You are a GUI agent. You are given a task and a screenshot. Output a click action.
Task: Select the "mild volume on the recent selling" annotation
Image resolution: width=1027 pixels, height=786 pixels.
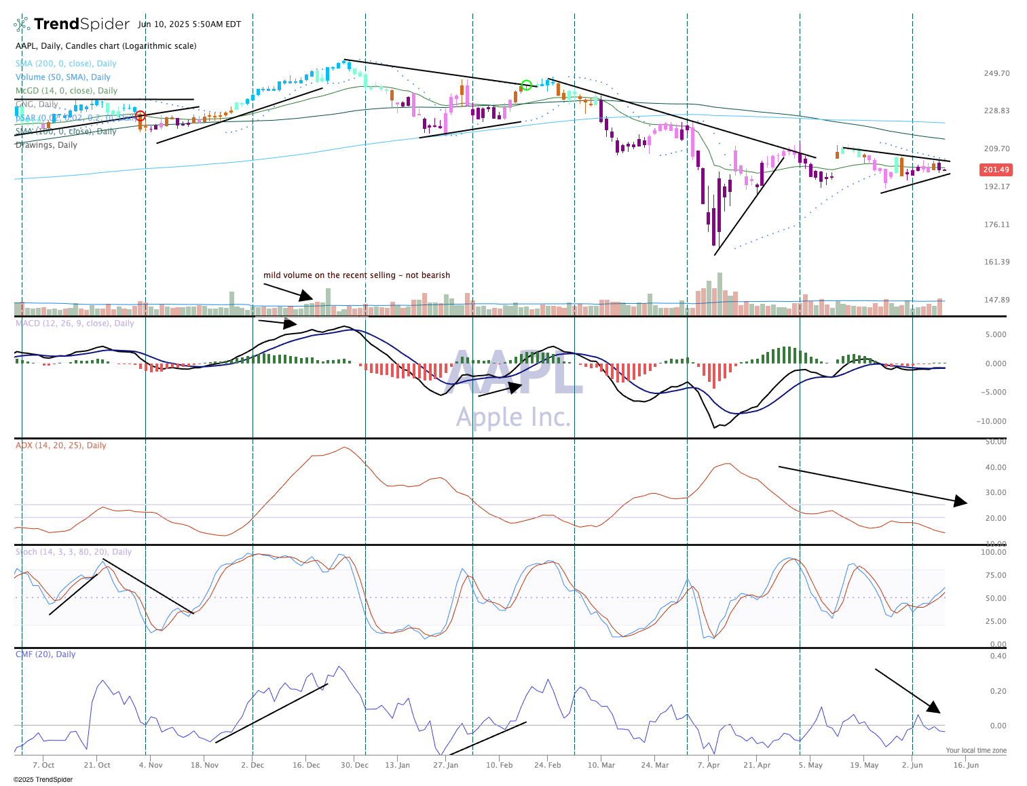tap(356, 275)
